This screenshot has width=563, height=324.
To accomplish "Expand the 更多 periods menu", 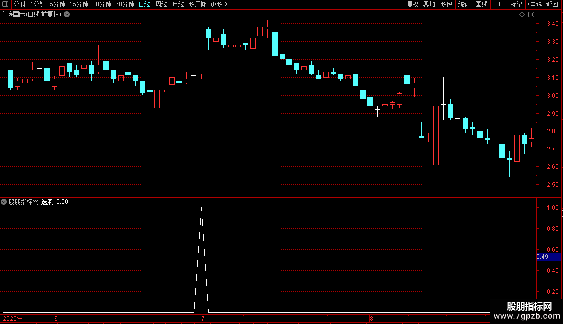I will [219, 4].
